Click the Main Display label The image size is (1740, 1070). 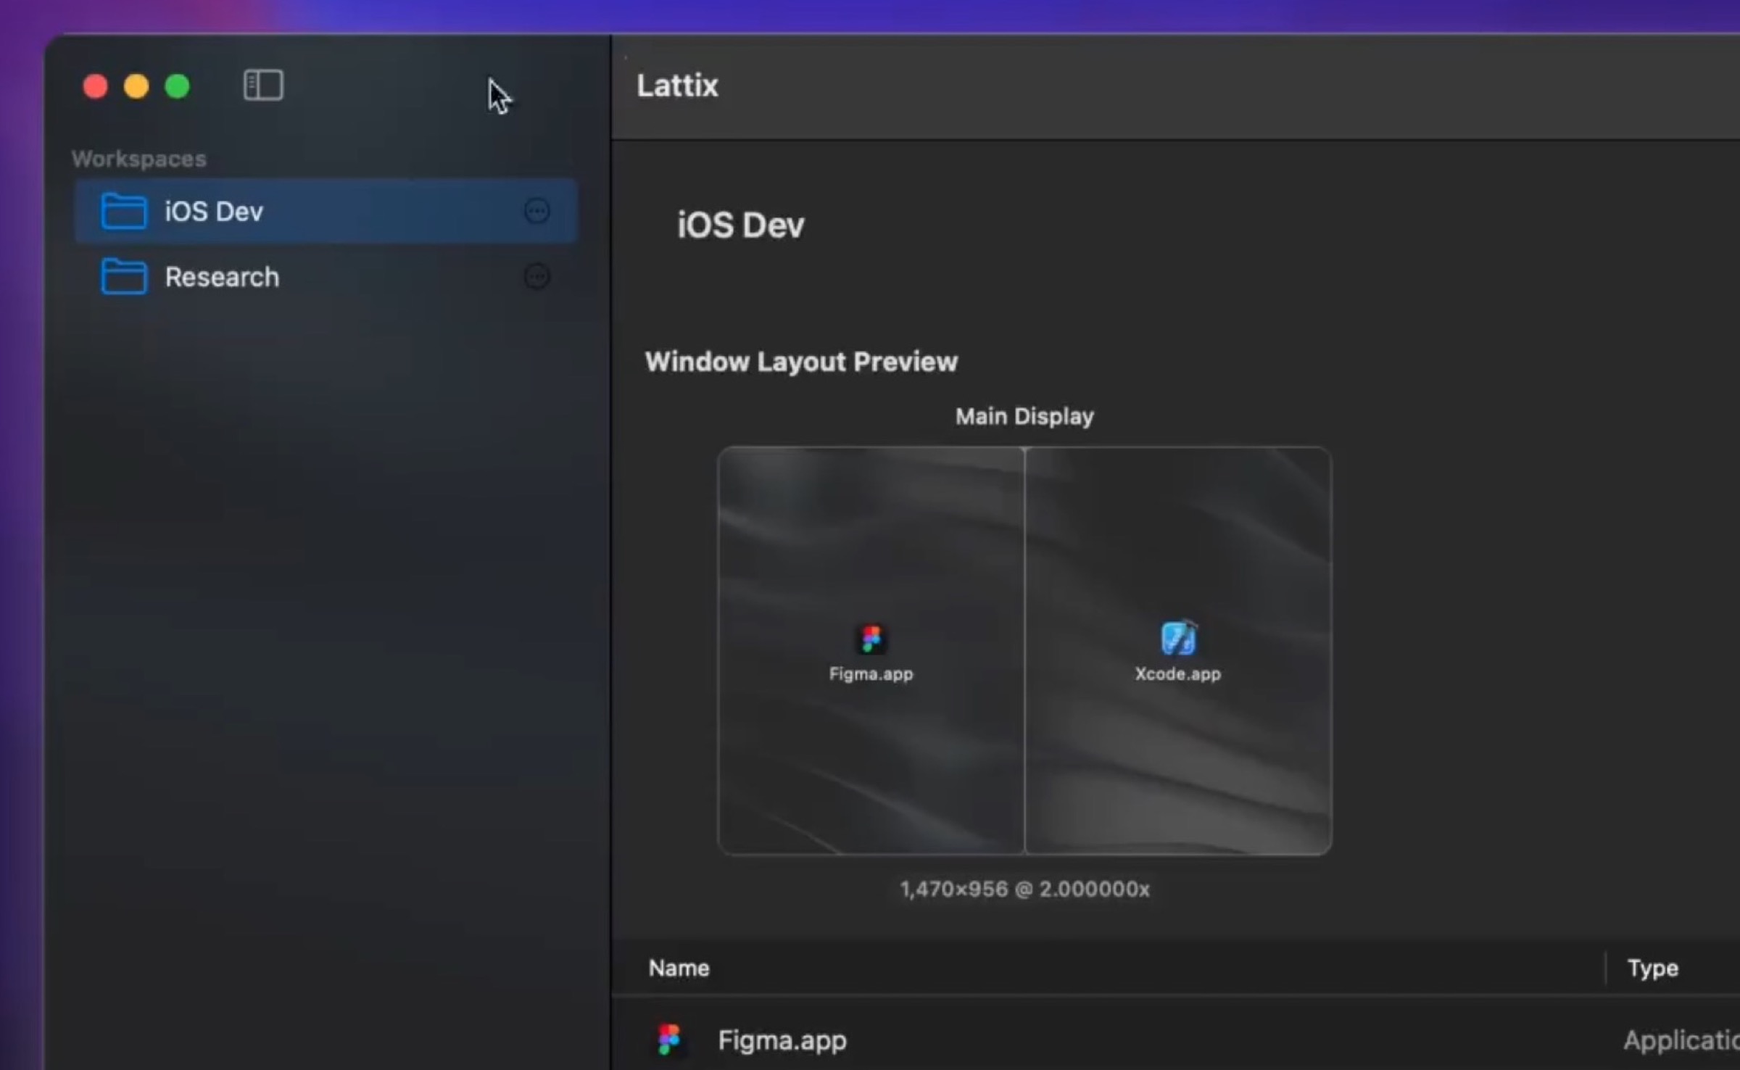pos(1024,416)
